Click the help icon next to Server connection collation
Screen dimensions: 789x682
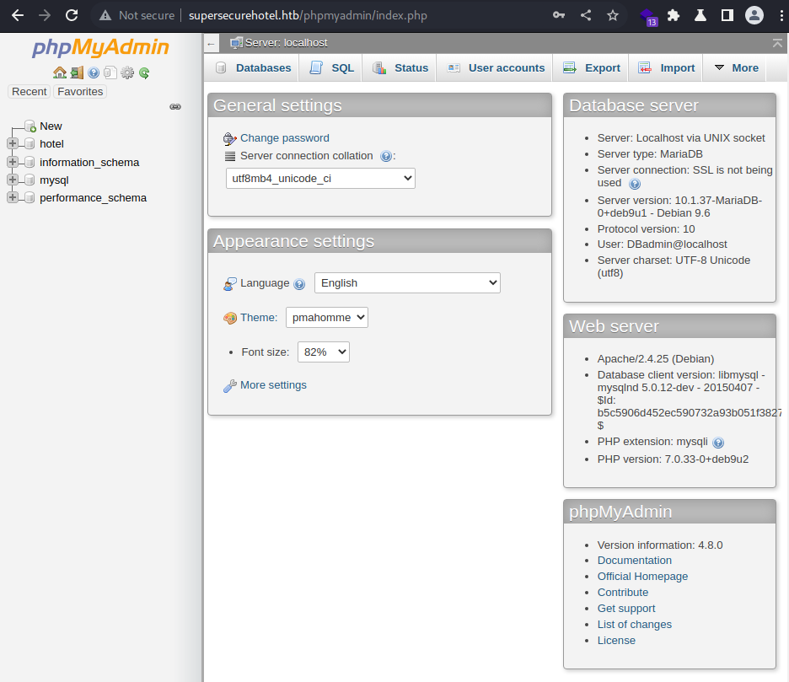pos(386,157)
